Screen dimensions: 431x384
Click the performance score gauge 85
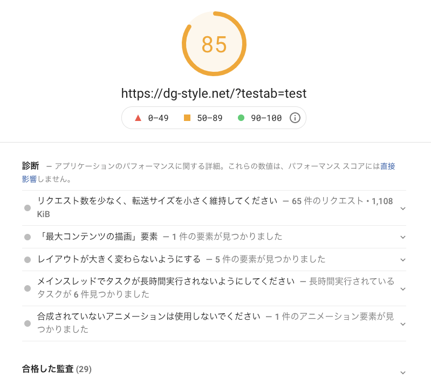click(214, 44)
